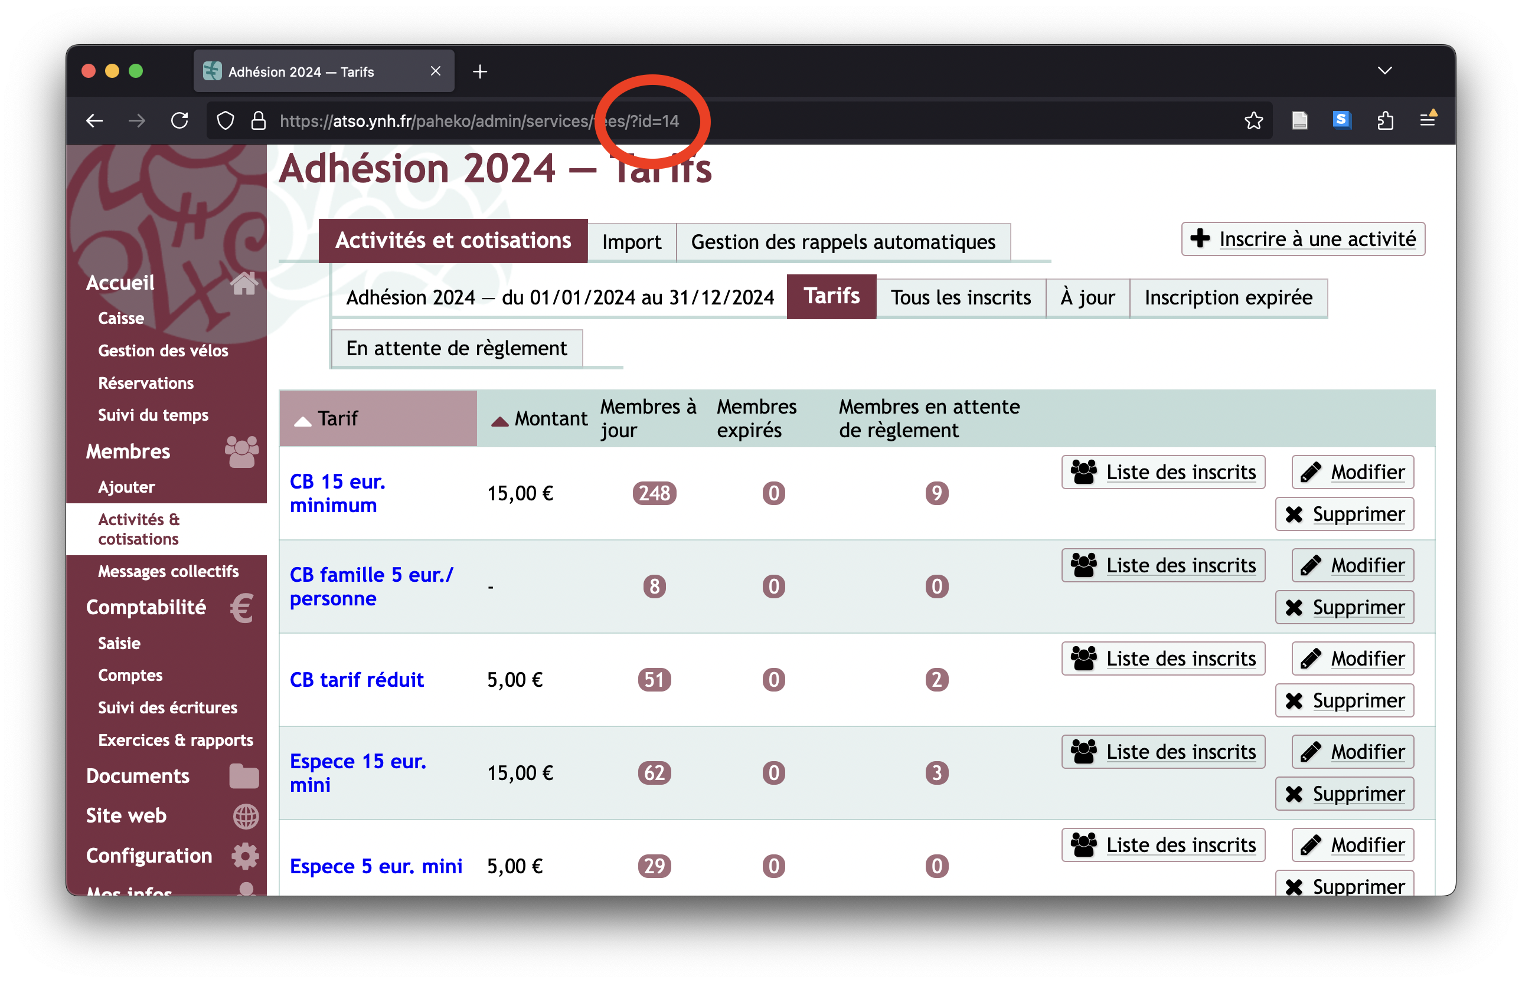Image resolution: width=1522 pixels, height=983 pixels.
Task: Open the Inscription expirée tab
Action: pos(1227,297)
